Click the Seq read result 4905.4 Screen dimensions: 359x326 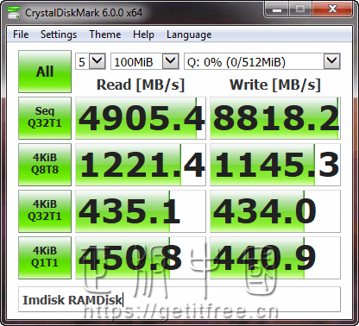(x=141, y=118)
